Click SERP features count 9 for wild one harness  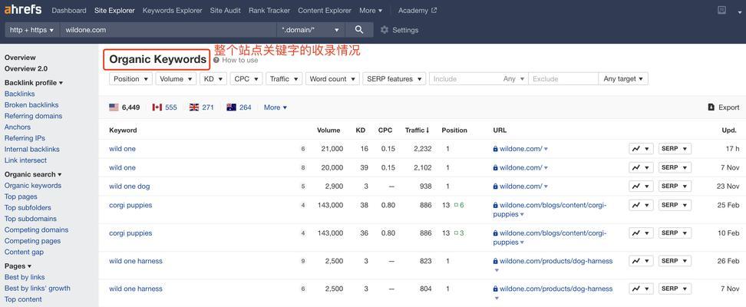303,261
